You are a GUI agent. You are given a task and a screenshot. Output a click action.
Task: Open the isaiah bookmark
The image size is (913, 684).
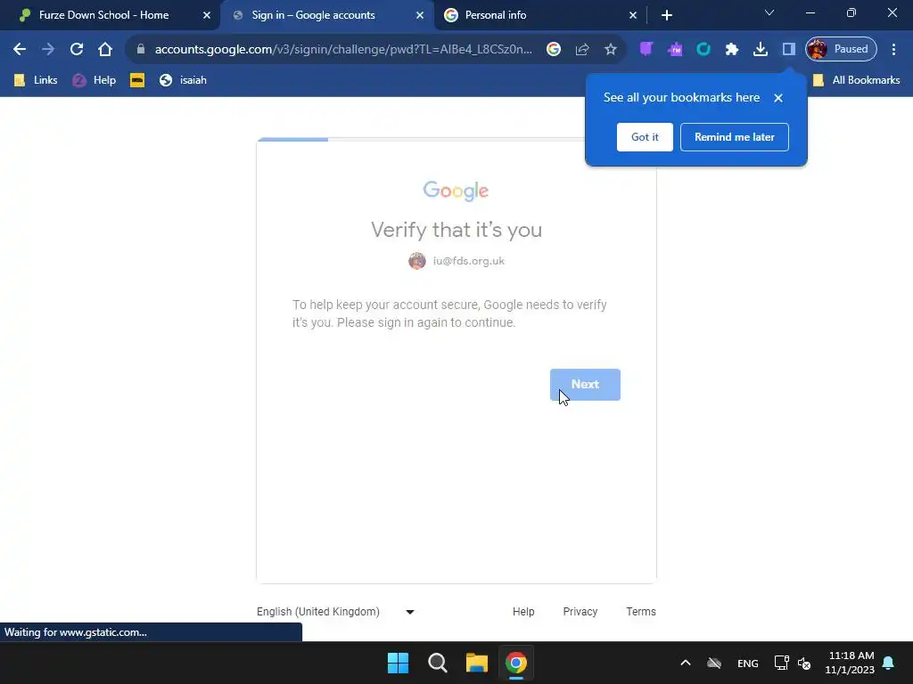183,80
